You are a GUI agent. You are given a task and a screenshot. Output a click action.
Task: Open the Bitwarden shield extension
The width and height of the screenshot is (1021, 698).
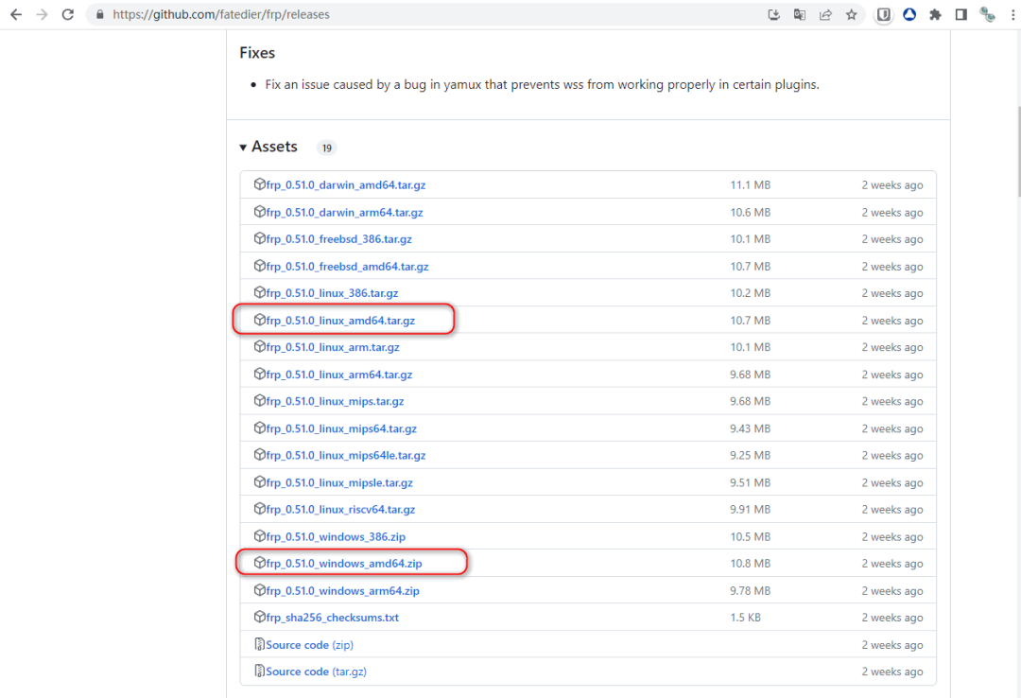coord(883,14)
